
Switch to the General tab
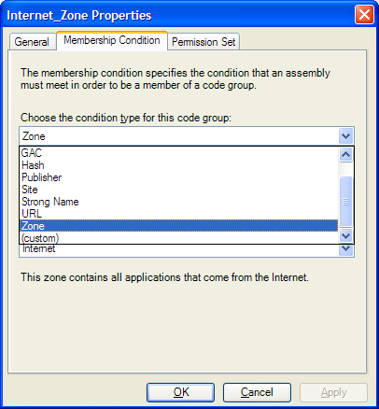(x=33, y=42)
